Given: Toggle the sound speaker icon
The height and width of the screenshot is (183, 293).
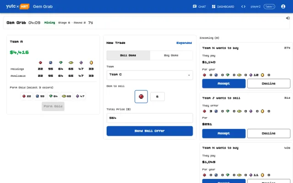Looking at the screenshot, I should [x=288, y=18].
